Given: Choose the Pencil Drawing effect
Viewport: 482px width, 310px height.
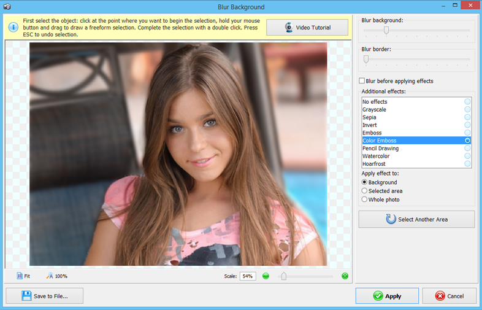Looking at the screenshot, I should [416, 148].
